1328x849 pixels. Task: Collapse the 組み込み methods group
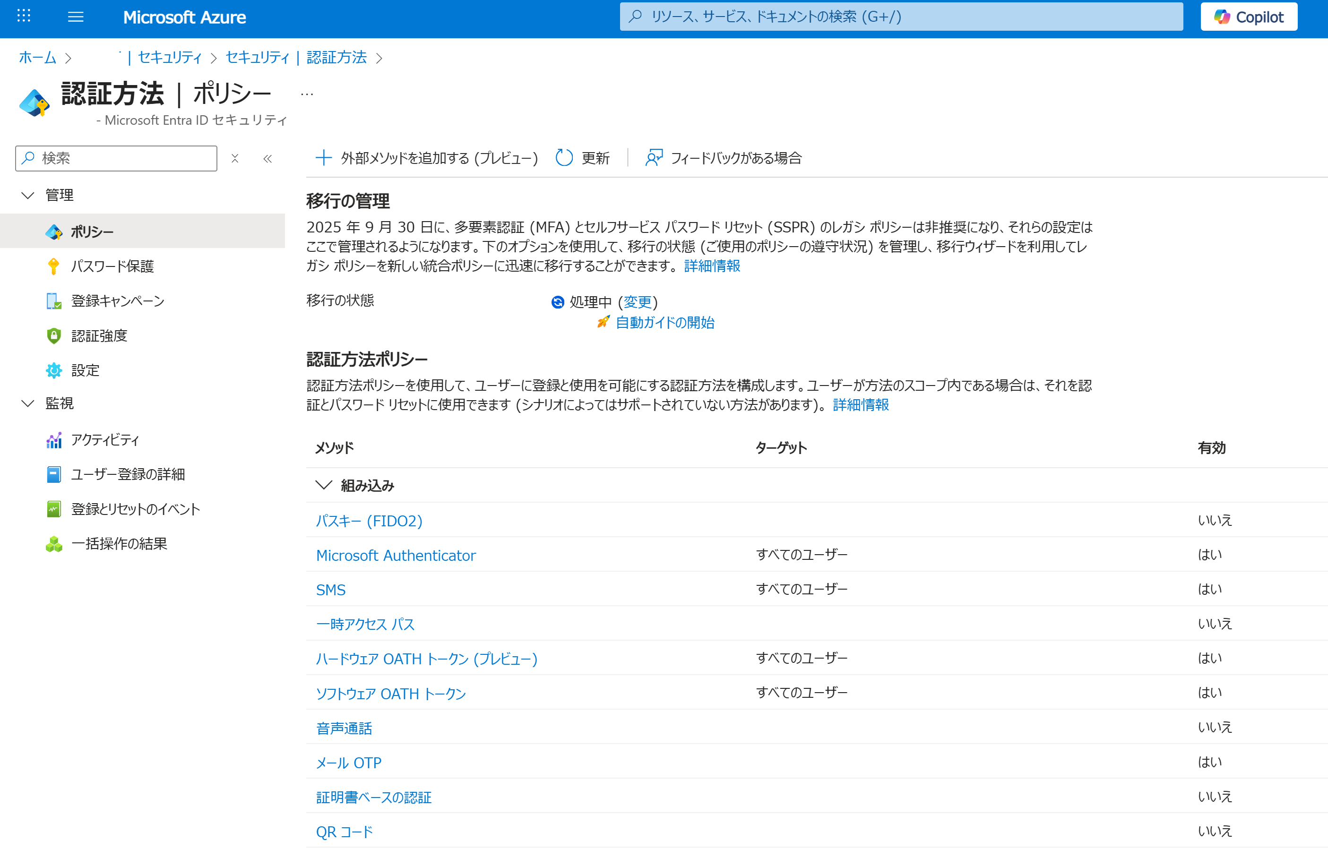point(324,485)
